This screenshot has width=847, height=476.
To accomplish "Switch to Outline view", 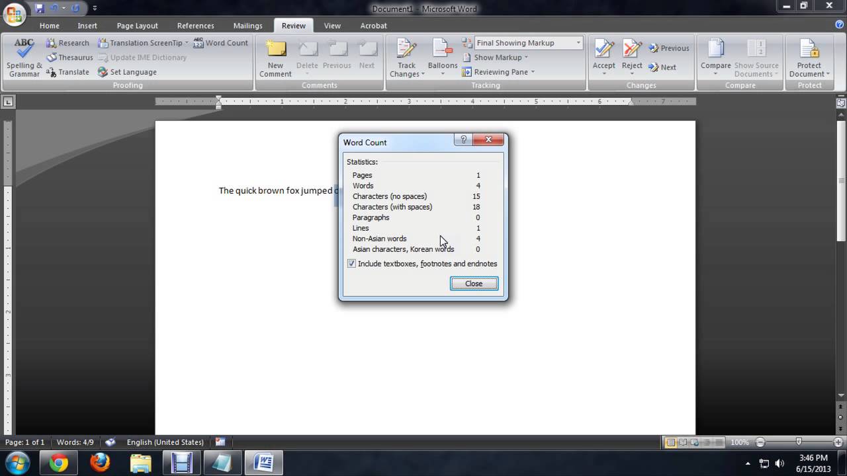I will tap(707, 442).
